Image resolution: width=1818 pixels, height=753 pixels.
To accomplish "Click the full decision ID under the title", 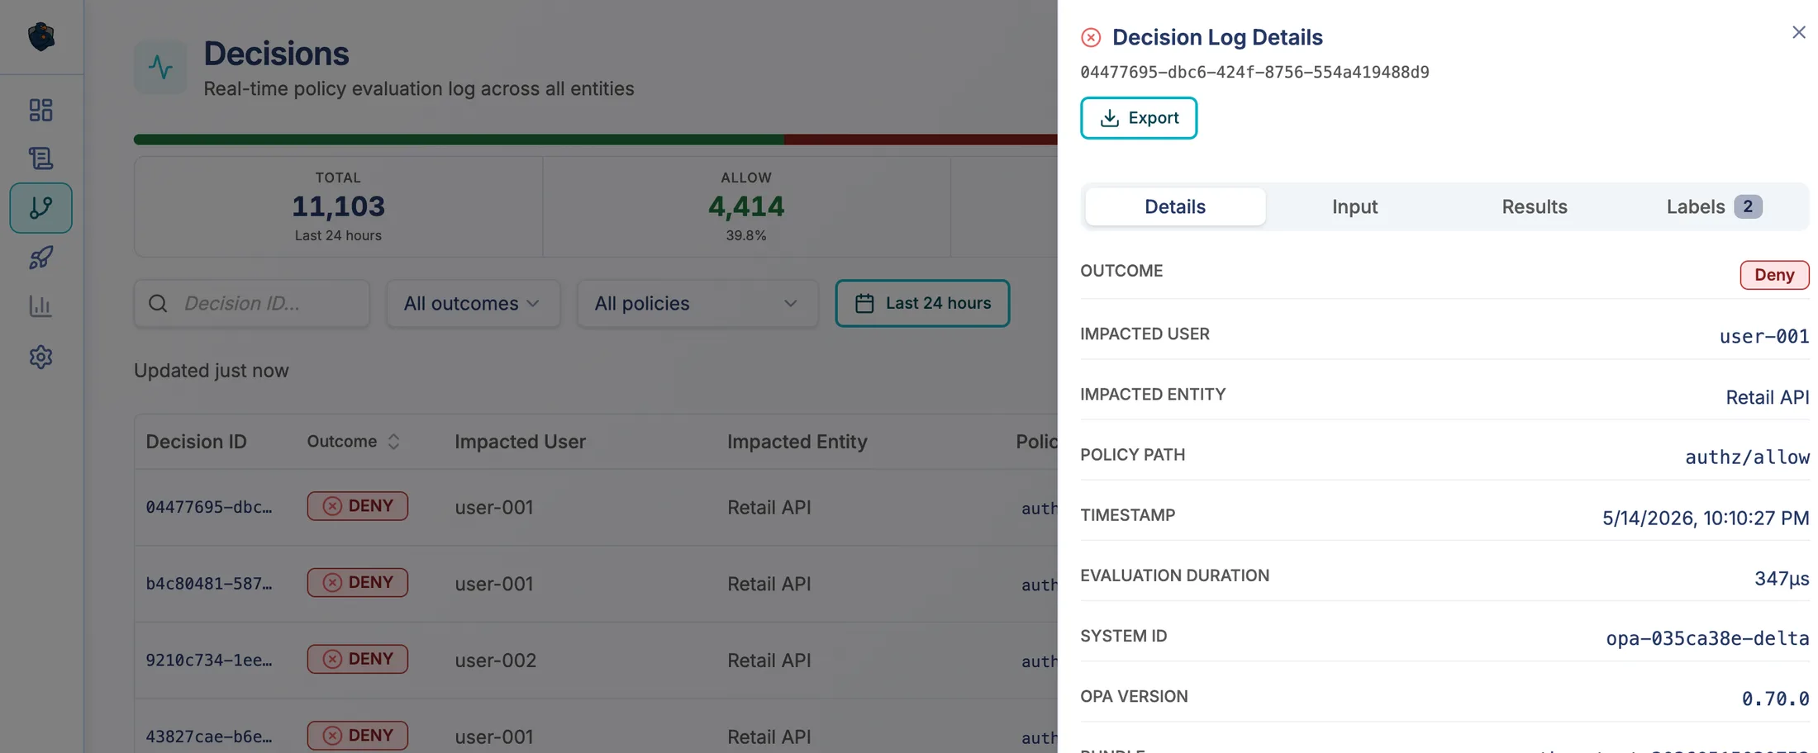I will point(1254,73).
